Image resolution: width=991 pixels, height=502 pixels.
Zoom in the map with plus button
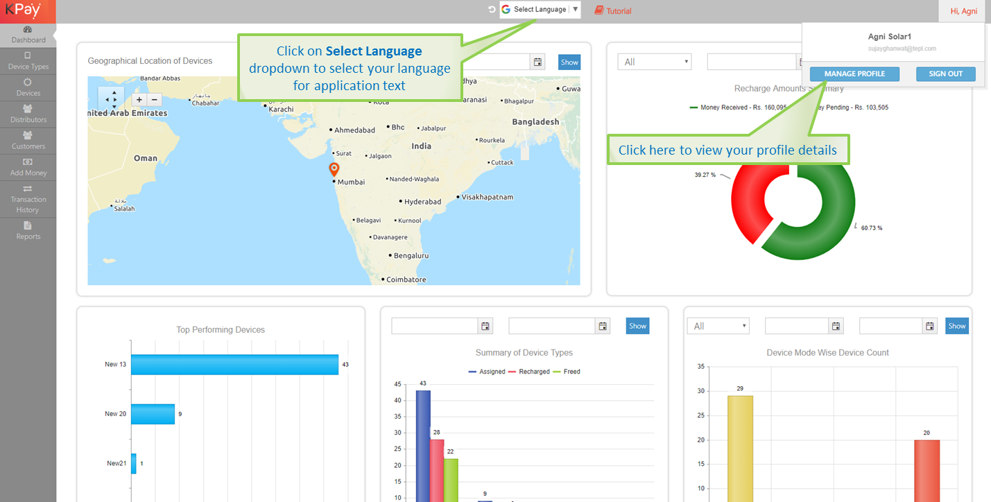click(x=139, y=100)
